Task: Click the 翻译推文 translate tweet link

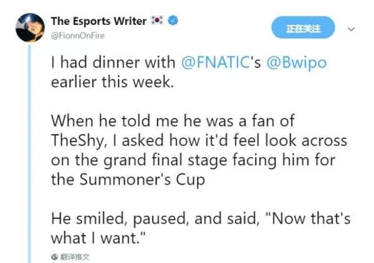Action: click(74, 256)
